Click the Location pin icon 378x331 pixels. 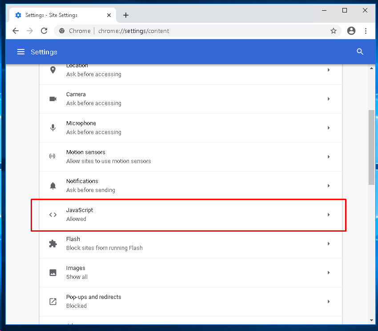[53, 70]
